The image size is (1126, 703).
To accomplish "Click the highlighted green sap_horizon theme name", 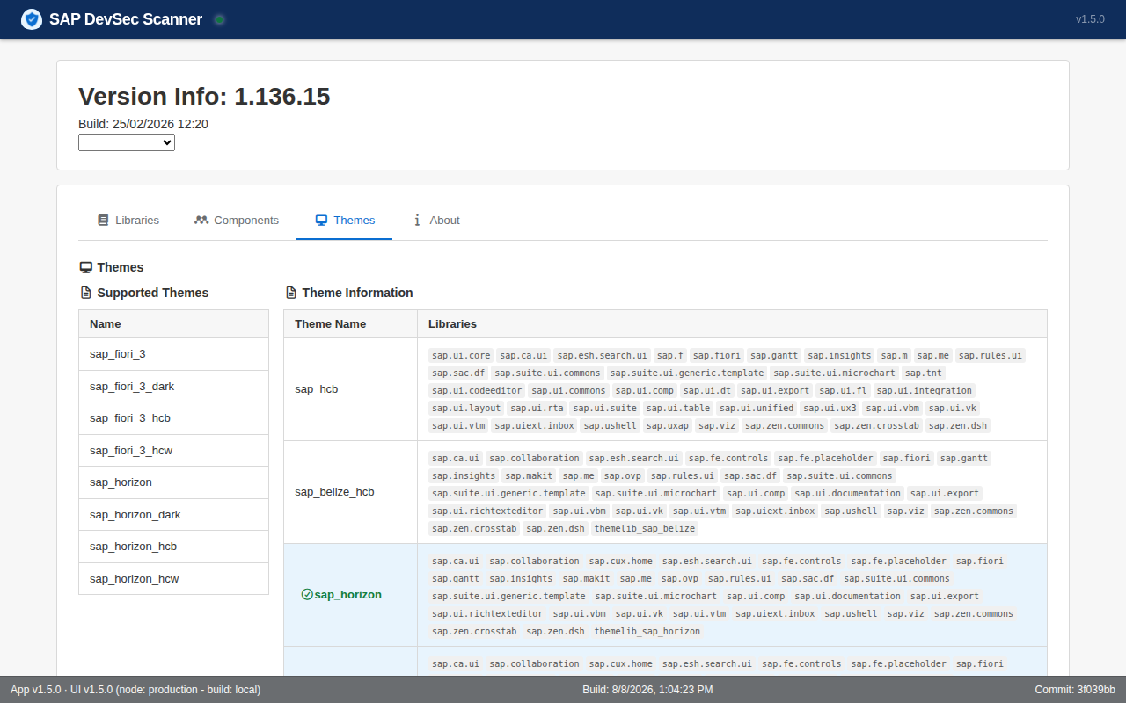I will [348, 595].
